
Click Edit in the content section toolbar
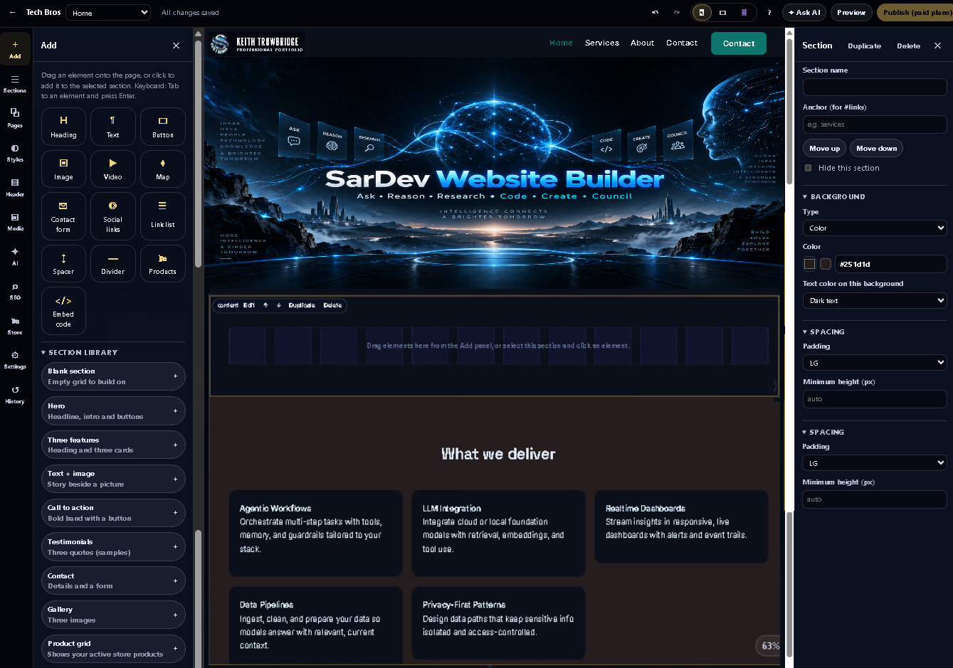coord(249,305)
